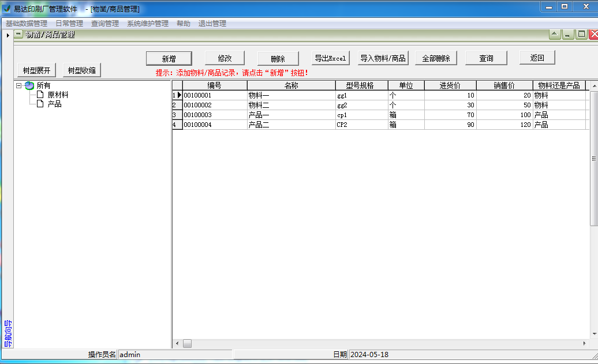Collapse the 所有 tree node

point(18,86)
